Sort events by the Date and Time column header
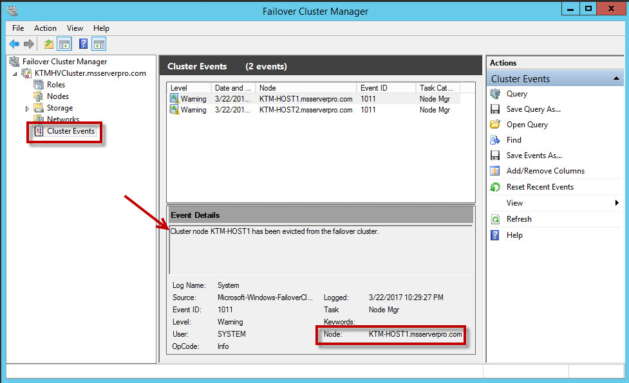Viewport: 629px width, 383px height. 233,87
